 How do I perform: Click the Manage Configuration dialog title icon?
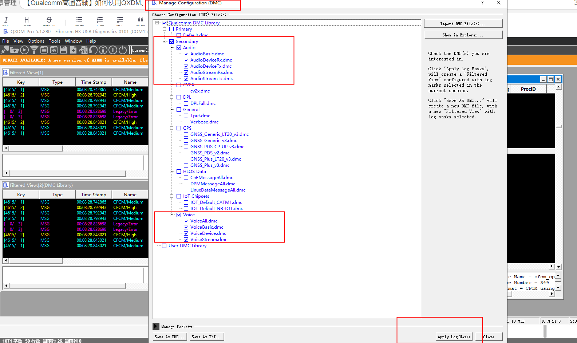coord(154,3)
